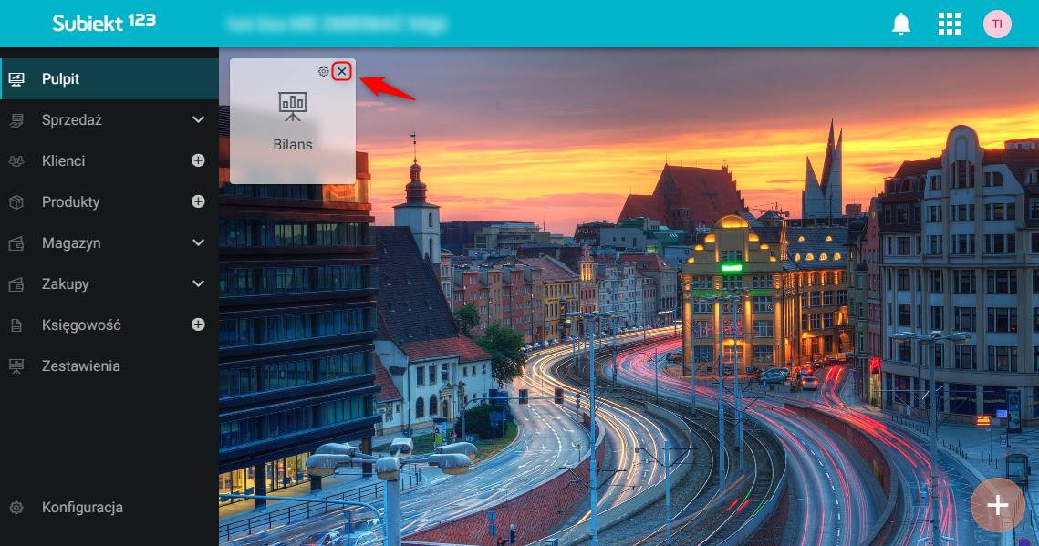Click the Zestawienia chart icon

pos(16,366)
